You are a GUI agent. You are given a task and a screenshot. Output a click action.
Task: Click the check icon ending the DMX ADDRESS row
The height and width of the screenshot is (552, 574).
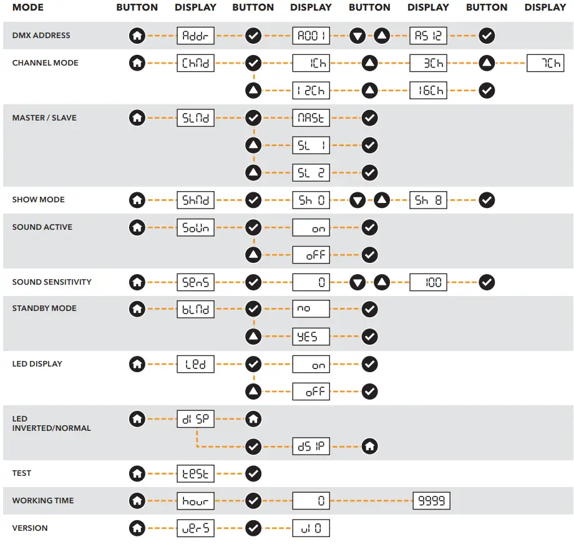(487, 36)
